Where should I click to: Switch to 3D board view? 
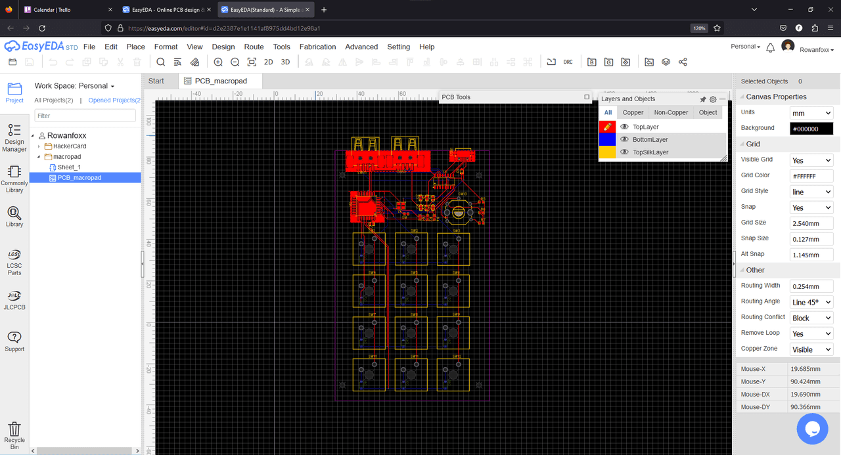click(285, 62)
